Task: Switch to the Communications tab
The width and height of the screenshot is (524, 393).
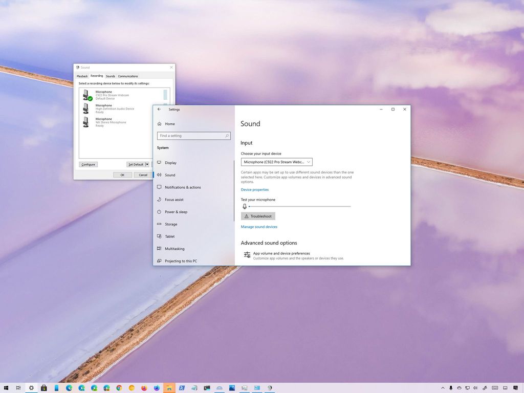Action: [127, 76]
